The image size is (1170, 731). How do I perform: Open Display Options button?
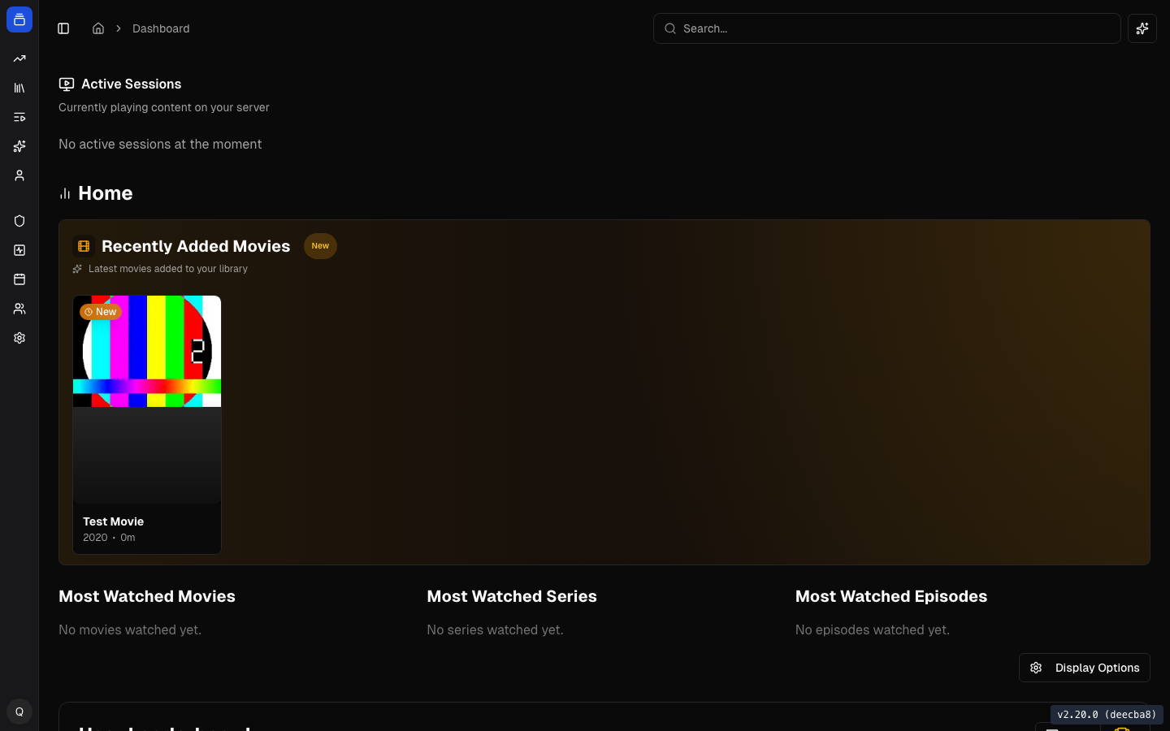[x=1085, y=668]
